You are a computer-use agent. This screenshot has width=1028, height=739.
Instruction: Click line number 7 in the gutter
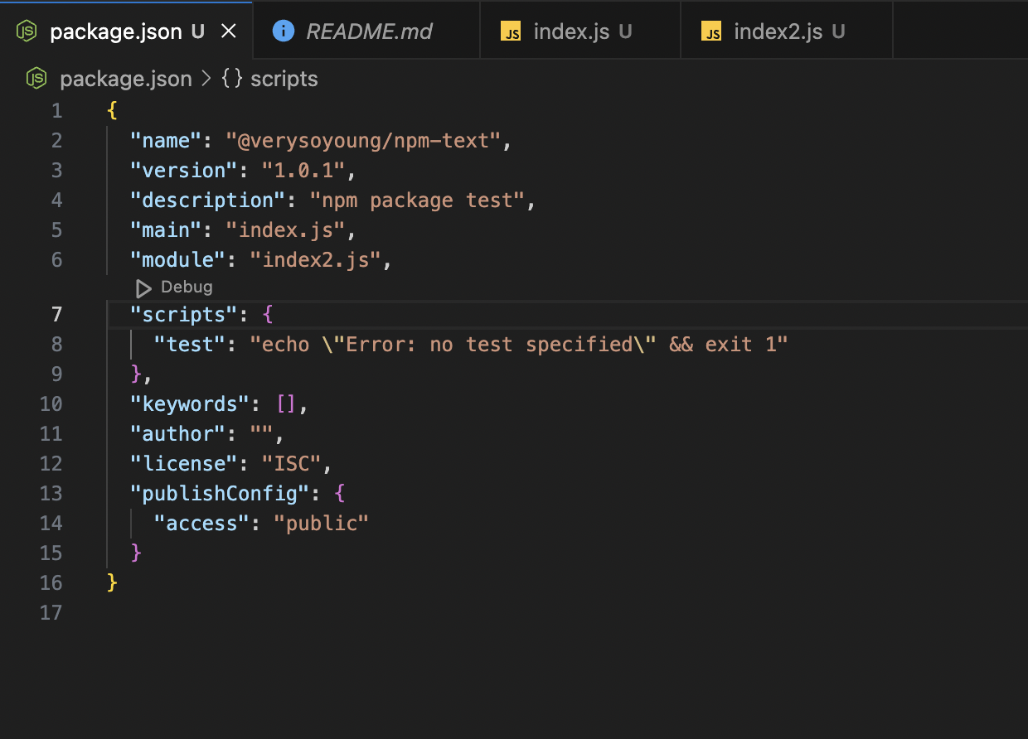[56, 315]
